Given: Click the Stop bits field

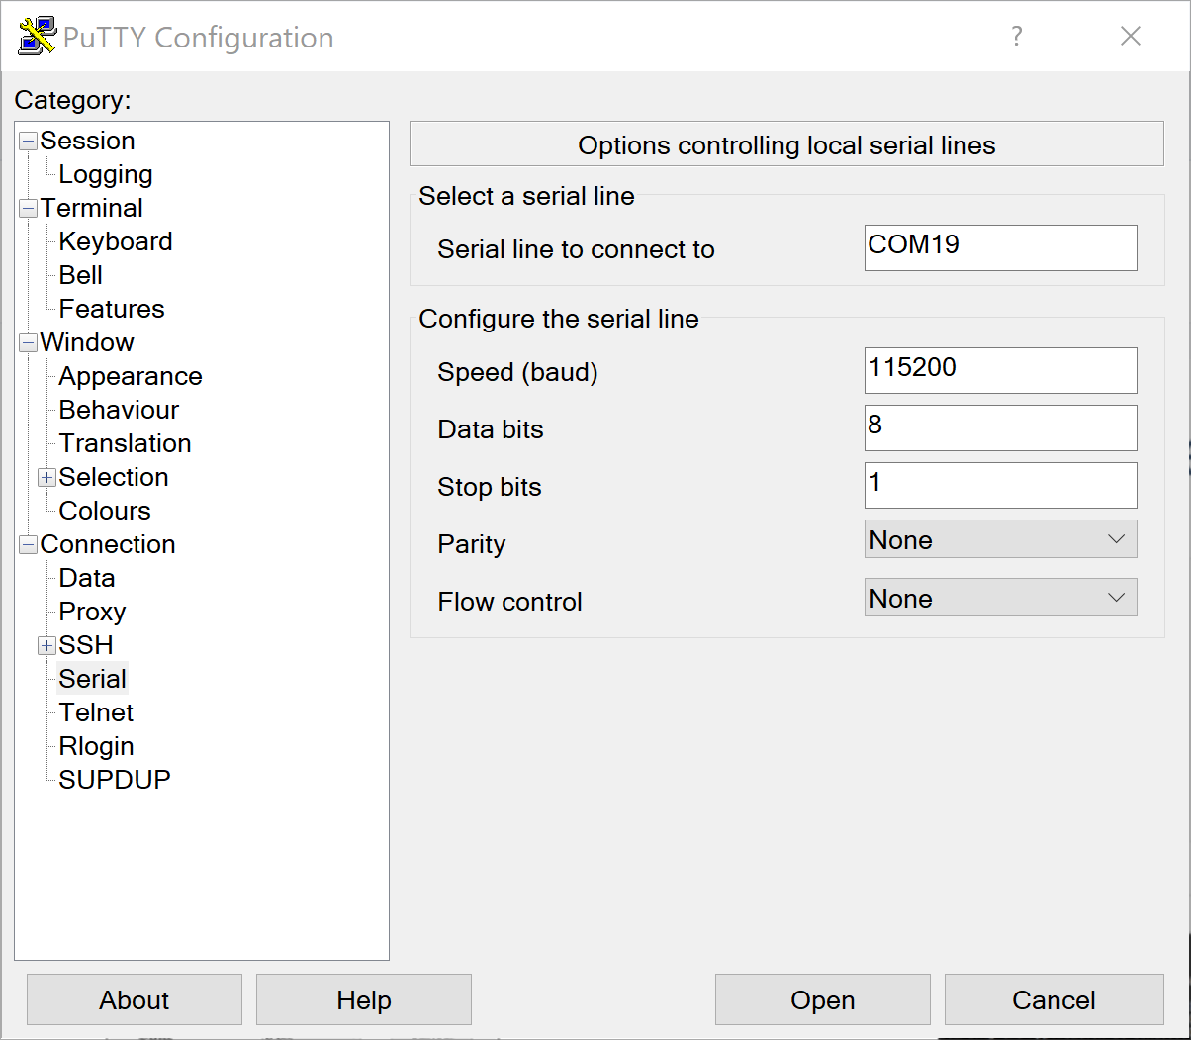Looking at the screenshot, I should pyautogui.click(x=1000, y=485).
